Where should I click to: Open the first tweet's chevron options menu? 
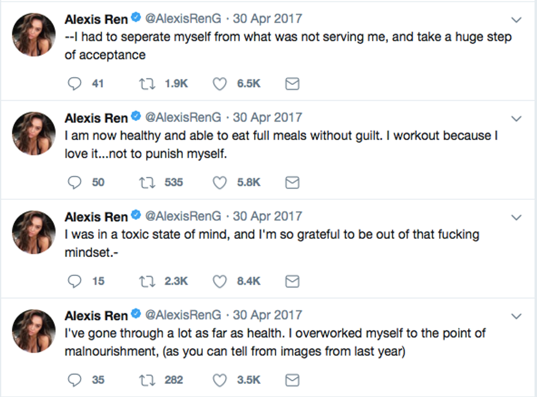516,20
